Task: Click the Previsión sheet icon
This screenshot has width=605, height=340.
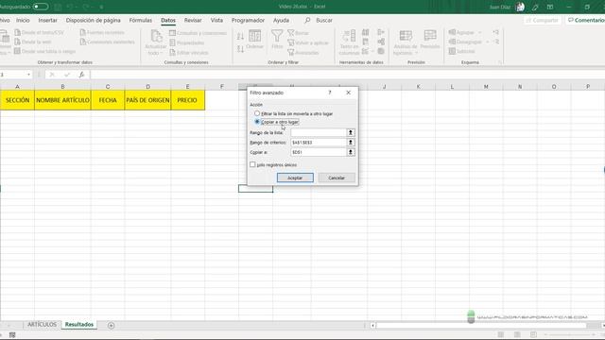Action: tap(430, 36)
